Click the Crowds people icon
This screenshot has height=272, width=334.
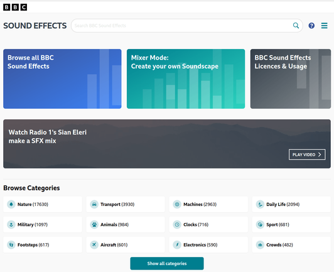(x=260, y=245)
